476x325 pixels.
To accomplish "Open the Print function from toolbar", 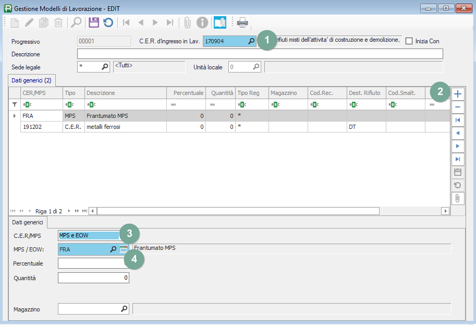I will point(242,22).
